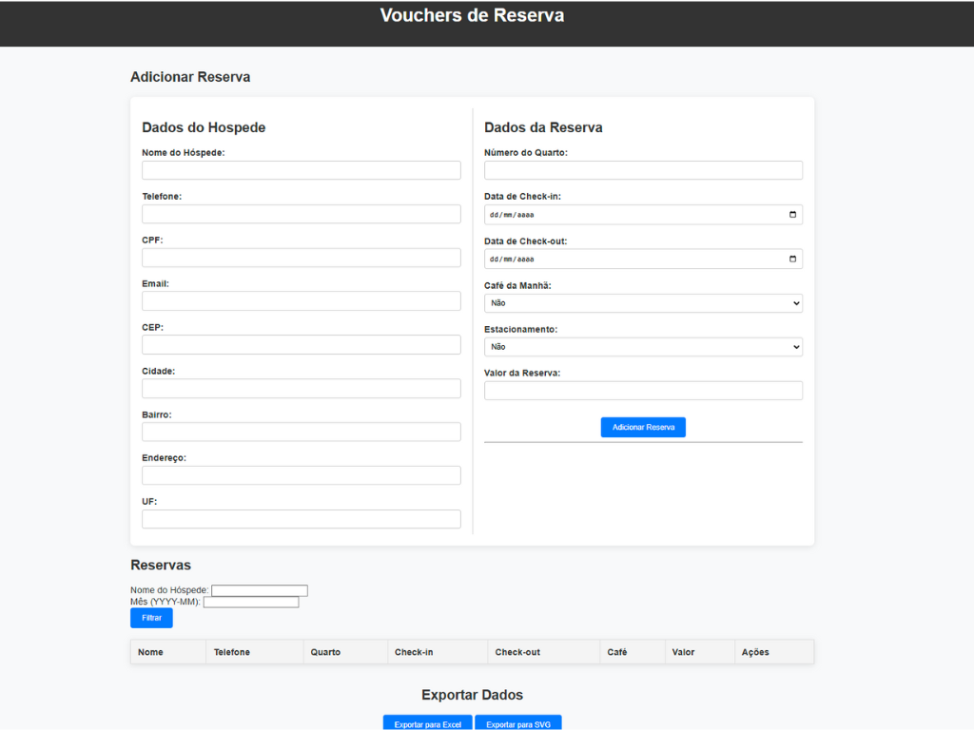Viewport: 974px width, 730px height.
Task: Export data with Exportar para Excel
Action: 427,723
